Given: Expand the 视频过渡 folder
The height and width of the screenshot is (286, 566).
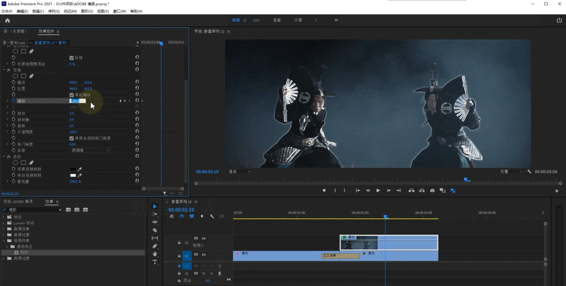Looking at the screenshot, I should point(4,258).
